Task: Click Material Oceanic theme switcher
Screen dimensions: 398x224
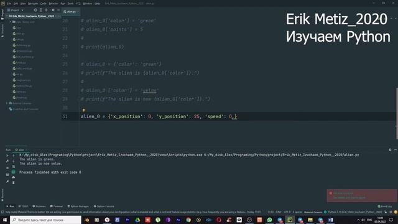Action: click(315, 212)
